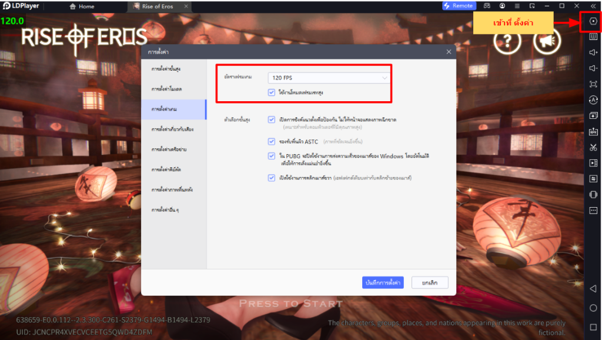
Task: Select model settings sidebar tab
Action: 174,89
